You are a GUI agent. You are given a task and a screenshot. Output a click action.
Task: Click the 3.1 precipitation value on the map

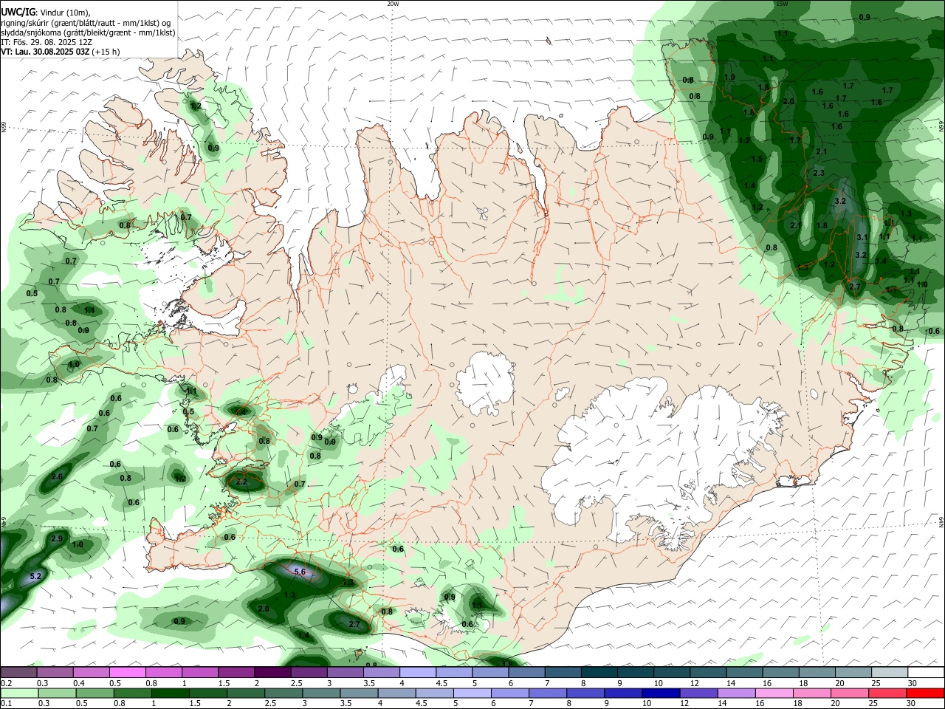862,237
